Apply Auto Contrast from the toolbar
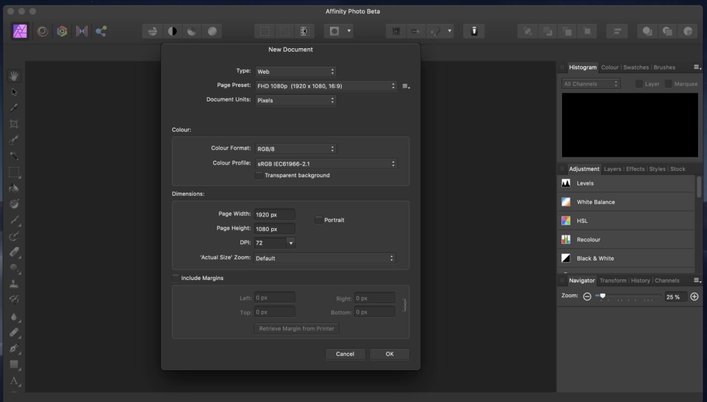The width and height of the screenshot is (707, 402). [172, 31]
